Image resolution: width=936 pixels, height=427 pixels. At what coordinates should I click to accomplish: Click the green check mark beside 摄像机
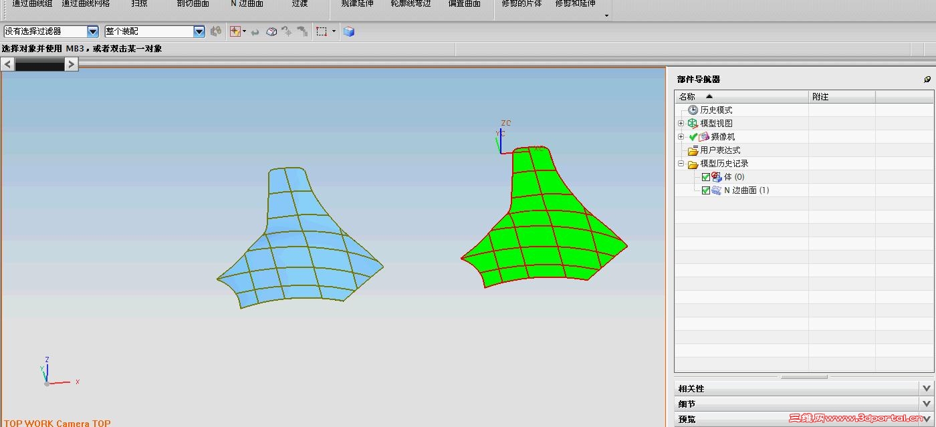point(693,136)
